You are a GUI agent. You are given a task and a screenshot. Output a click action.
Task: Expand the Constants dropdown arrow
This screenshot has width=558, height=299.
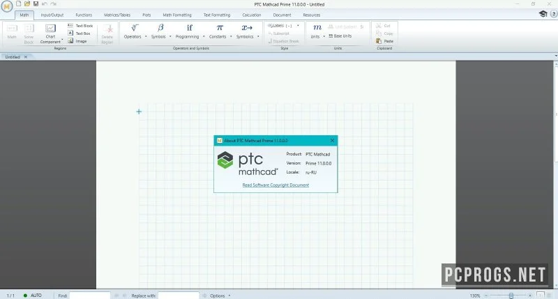231,36
